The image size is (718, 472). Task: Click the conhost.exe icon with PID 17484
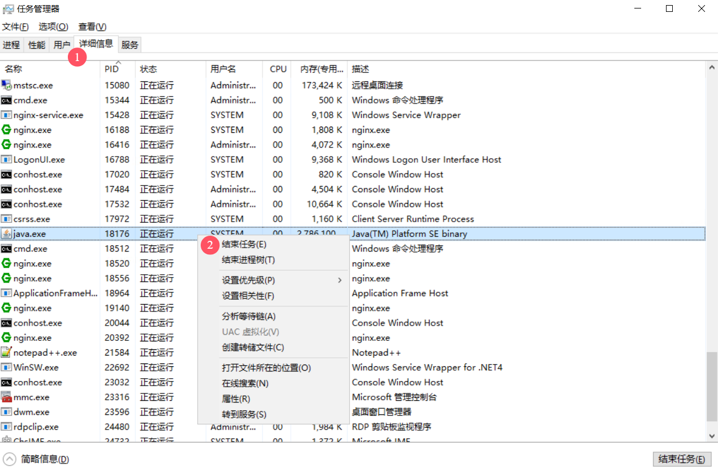pyautogui.click(x=6, y=189)
